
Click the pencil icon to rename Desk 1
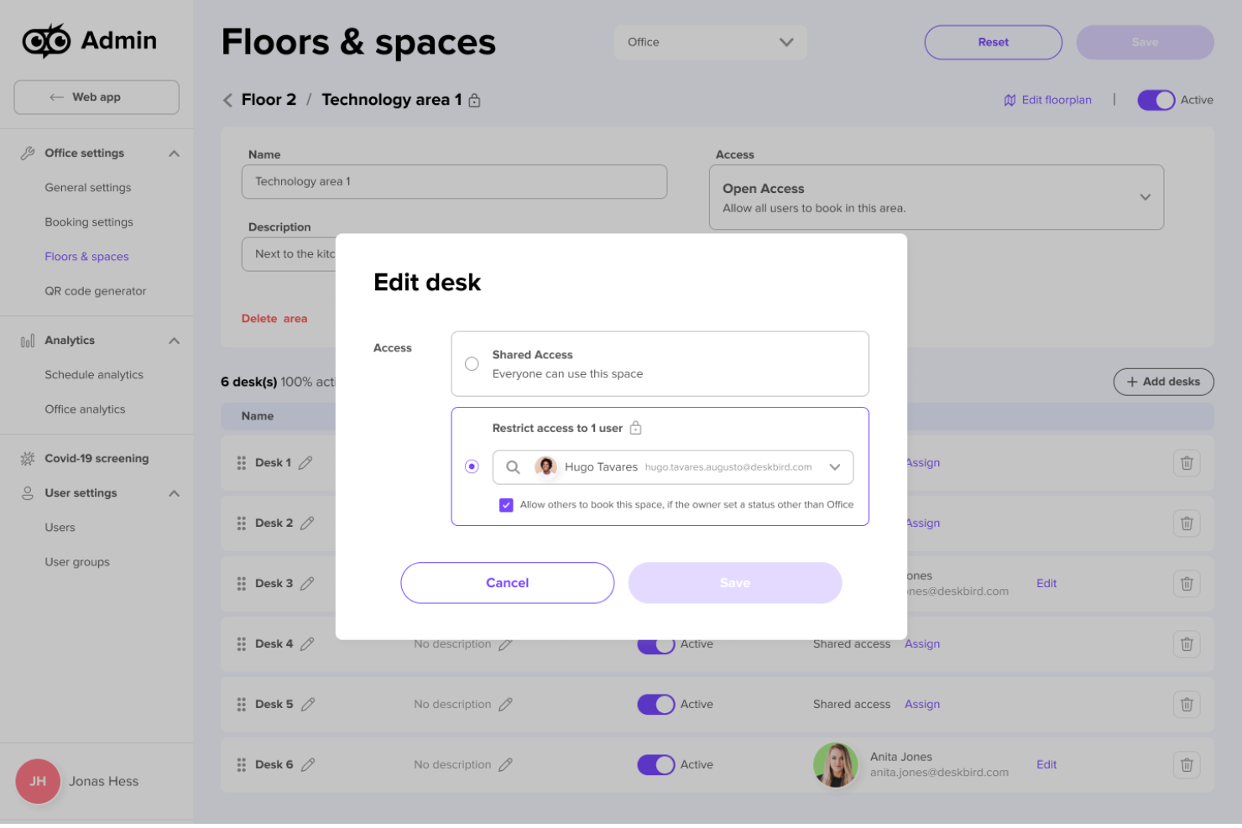click(x=307, y=462)
